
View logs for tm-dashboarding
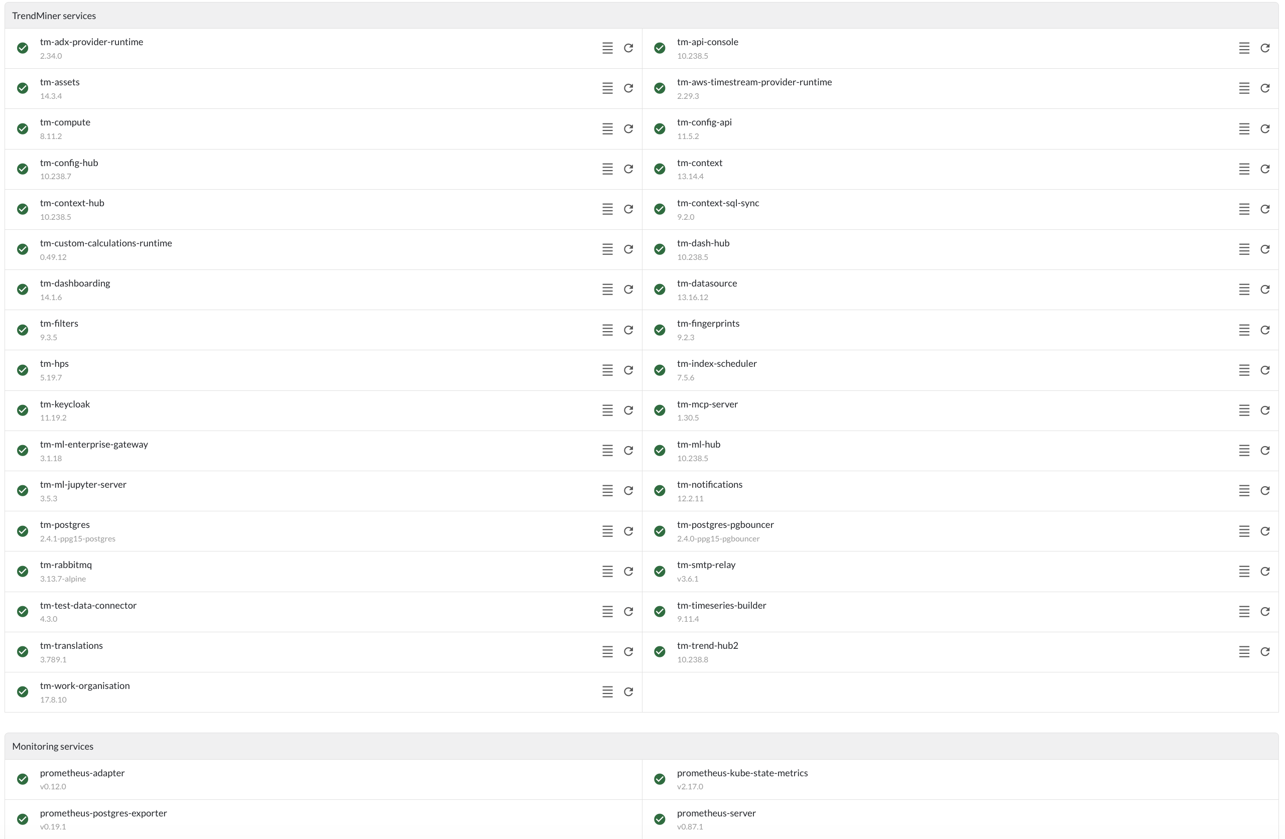pyautogui.click(x=607, y=290)
